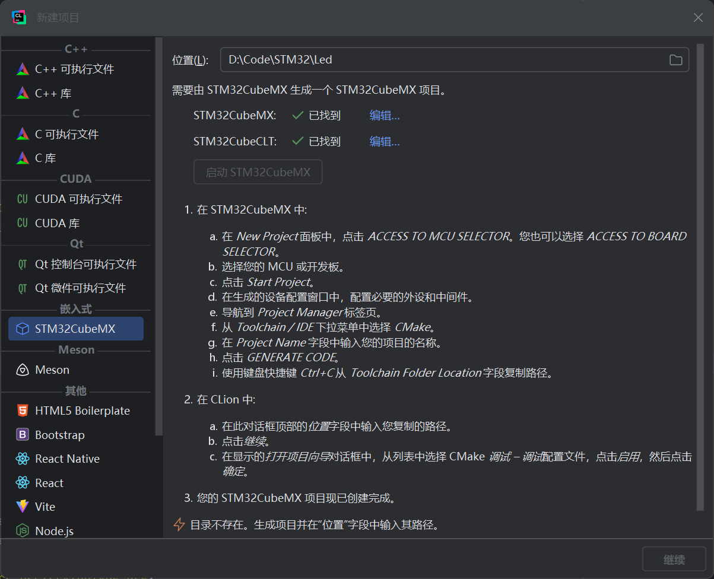
Task: Click the green checkmark next to STM32CubeCLT
Action: pyautogui.click(x=298, y=141)
